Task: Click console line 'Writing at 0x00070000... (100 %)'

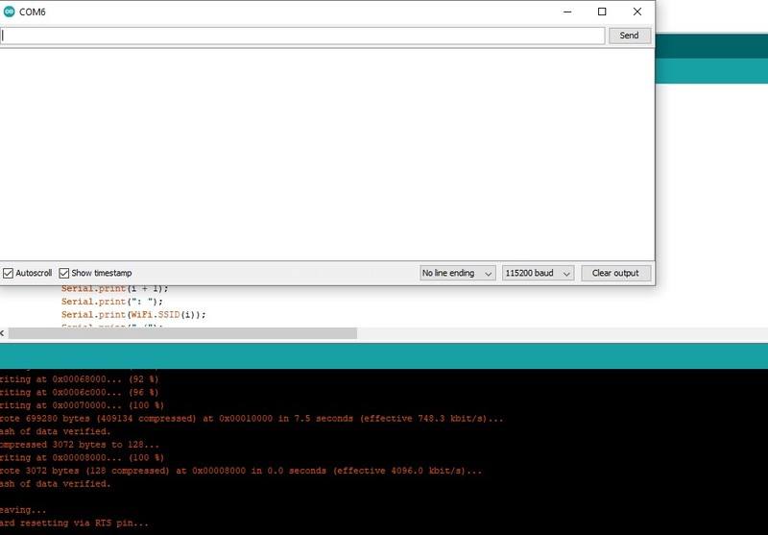Action: (82, 405)
